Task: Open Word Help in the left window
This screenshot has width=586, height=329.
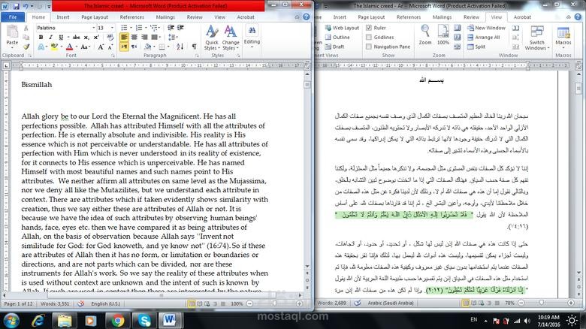Action: 306,17
